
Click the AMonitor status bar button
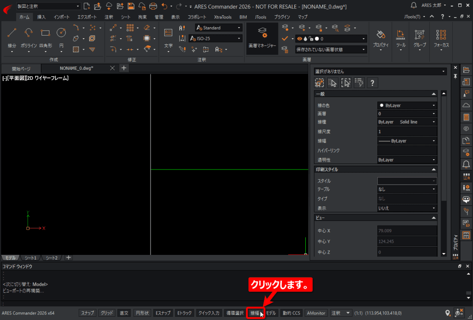click(x=316, y=313)
